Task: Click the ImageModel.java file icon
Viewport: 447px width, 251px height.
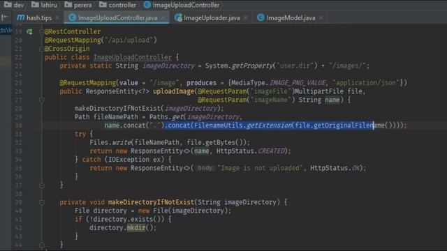Action: (261, 17)
